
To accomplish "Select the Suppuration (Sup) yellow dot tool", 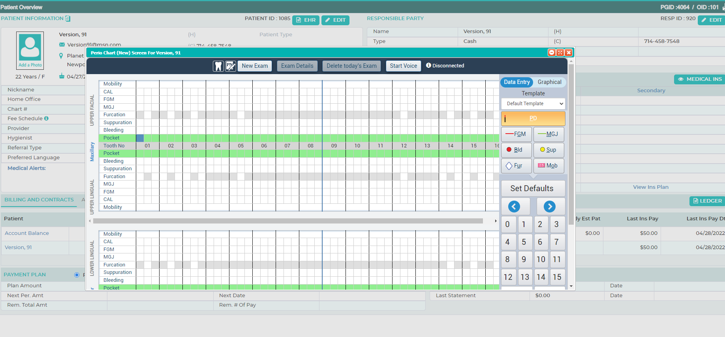I will click(548, 150).
